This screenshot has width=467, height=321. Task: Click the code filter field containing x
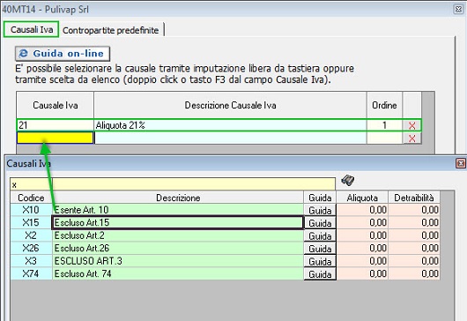31,184
